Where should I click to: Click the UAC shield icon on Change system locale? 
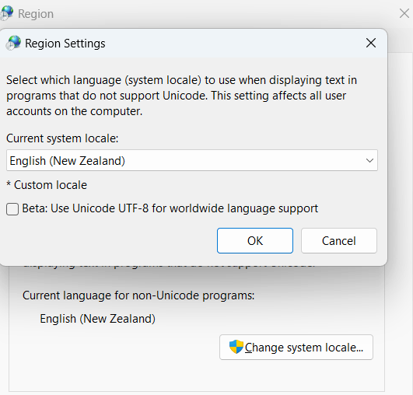(236, 347)
